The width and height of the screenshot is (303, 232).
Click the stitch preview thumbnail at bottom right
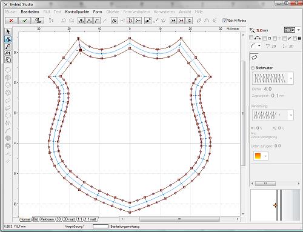pos(276,205)
